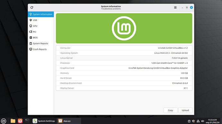Maximize the System Information window
This screenshot has width=222, height=124.
(187, 7)
